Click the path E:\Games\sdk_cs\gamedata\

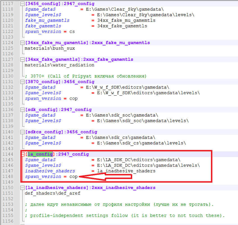(x=121, y=138)
